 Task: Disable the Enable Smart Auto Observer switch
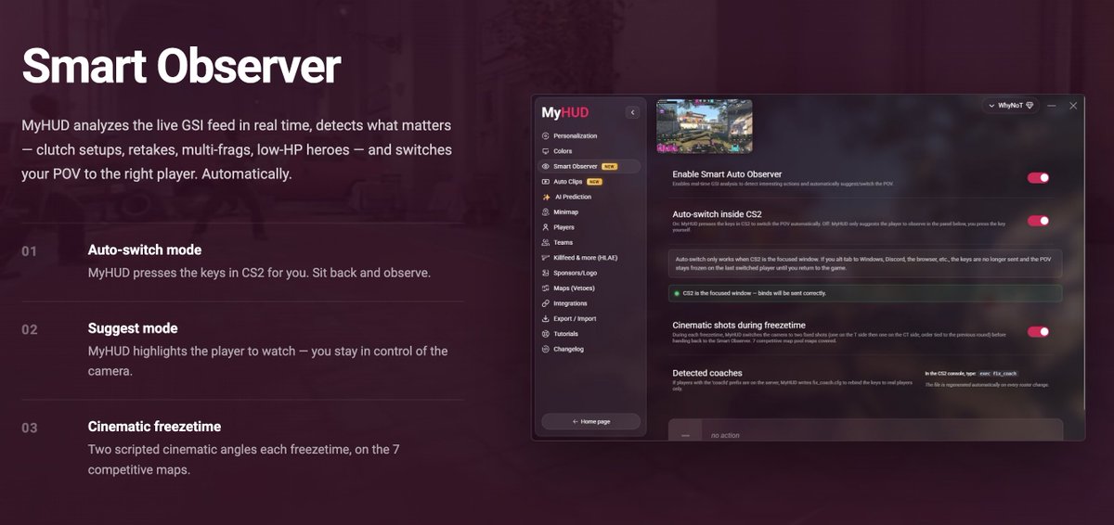pyautogui.click(x=1038, y=177)
